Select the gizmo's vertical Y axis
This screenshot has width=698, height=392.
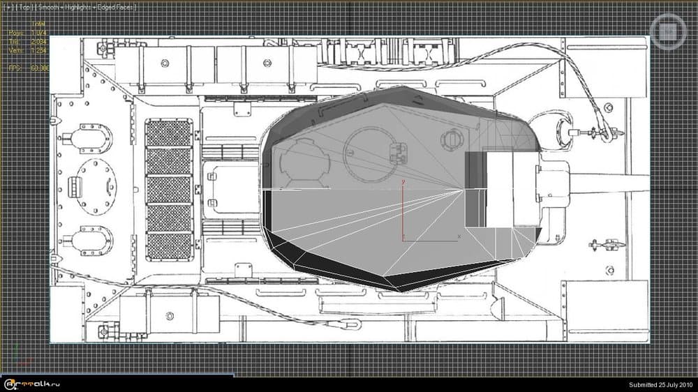point(403,209)
